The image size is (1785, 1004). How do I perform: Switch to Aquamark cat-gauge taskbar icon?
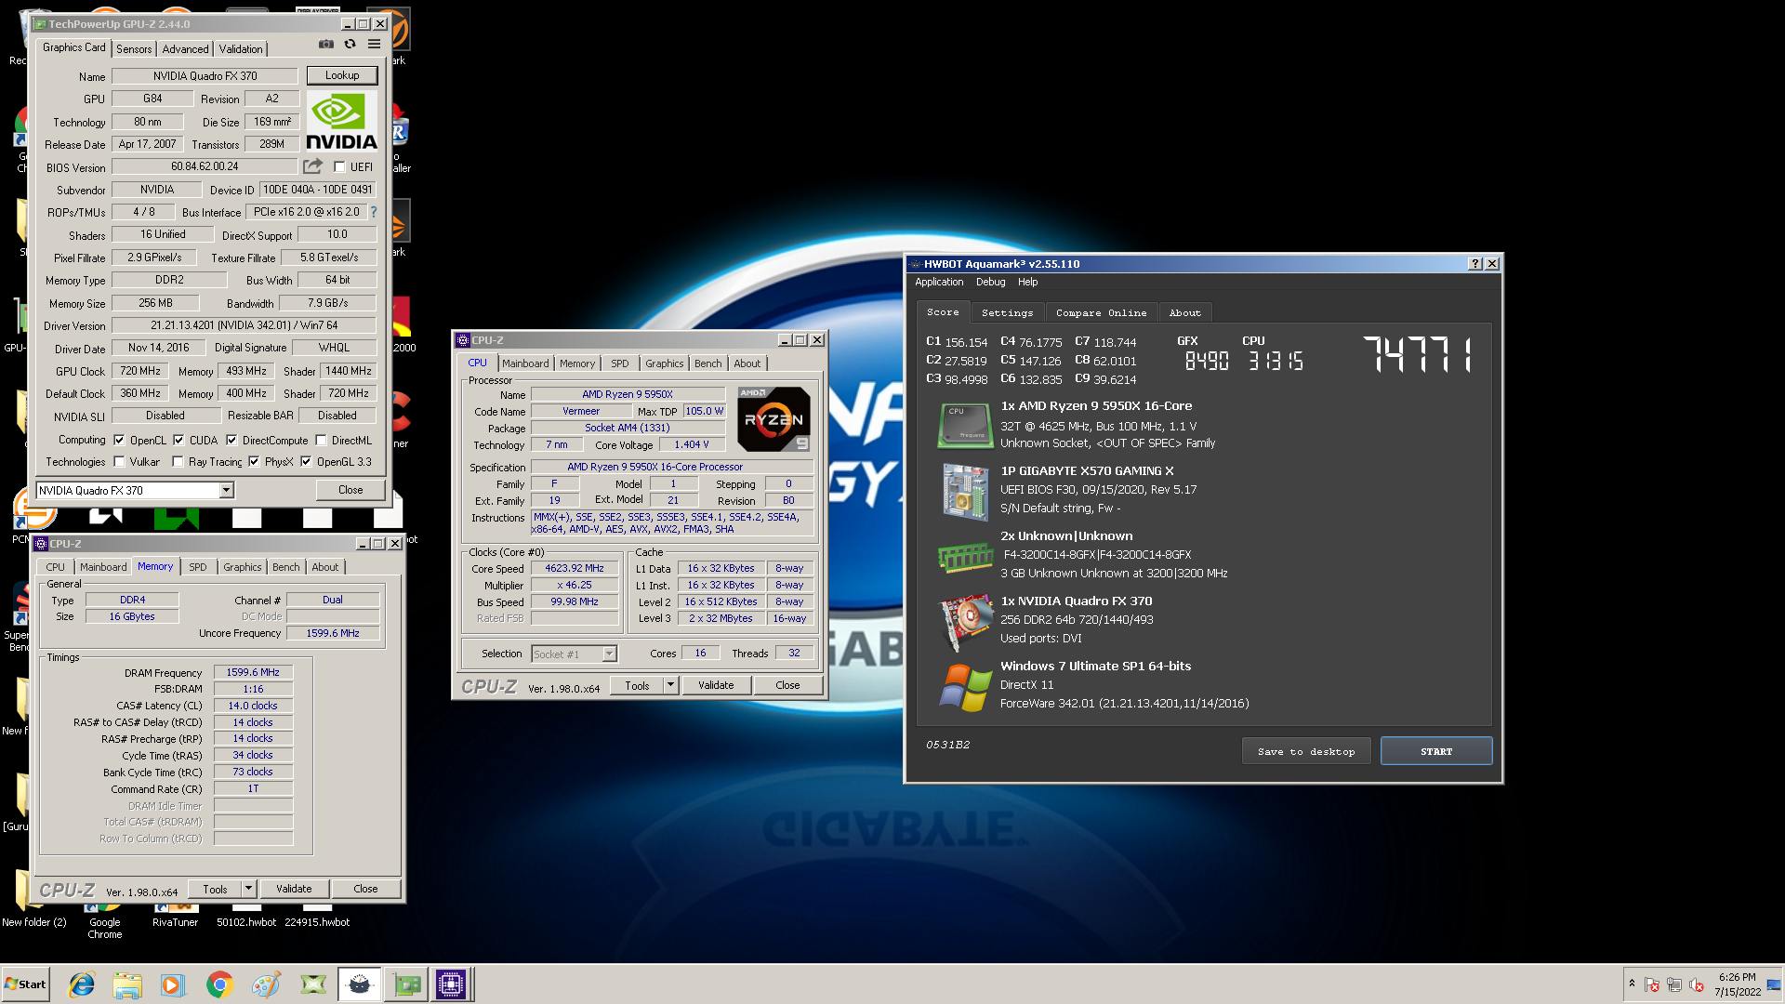(360, 984)
